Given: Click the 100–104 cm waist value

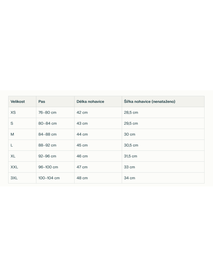Looking at the screenshot, I should pos(49,178).
